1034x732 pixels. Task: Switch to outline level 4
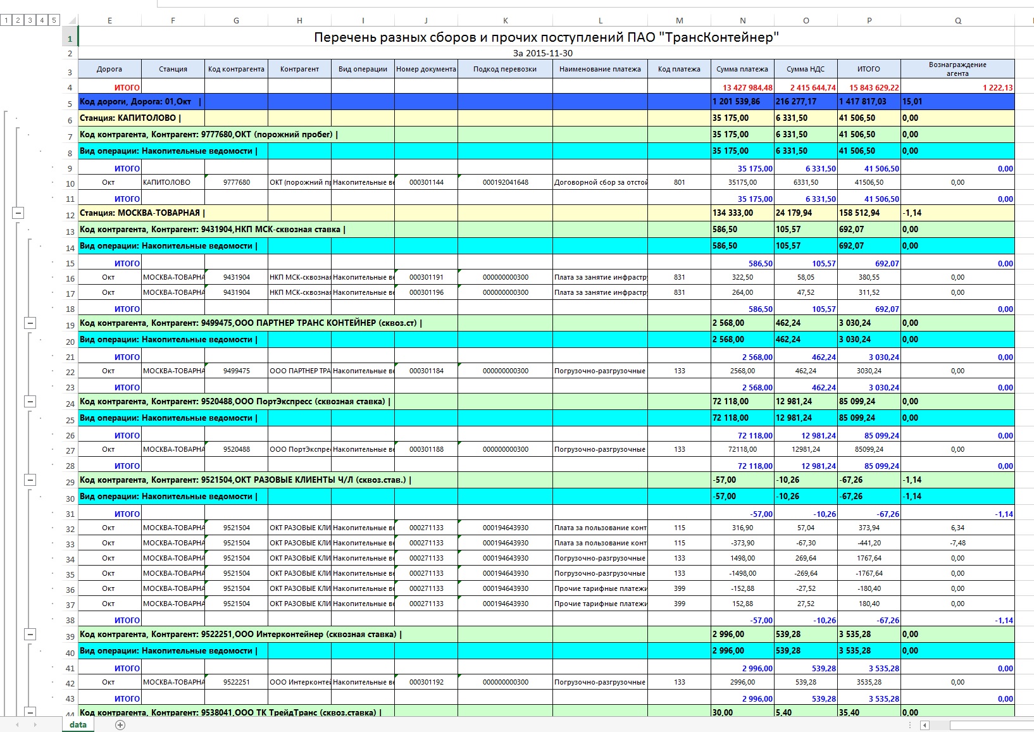[x=42, y=20]
